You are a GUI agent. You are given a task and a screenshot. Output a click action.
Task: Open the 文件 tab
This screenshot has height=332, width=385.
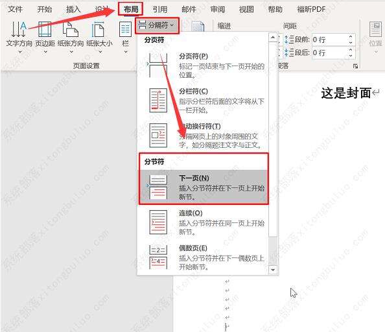(x=15, y=9)
